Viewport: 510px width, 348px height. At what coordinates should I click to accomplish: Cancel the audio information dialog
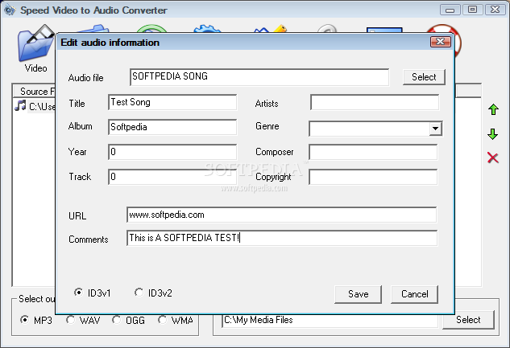[414, 294]
